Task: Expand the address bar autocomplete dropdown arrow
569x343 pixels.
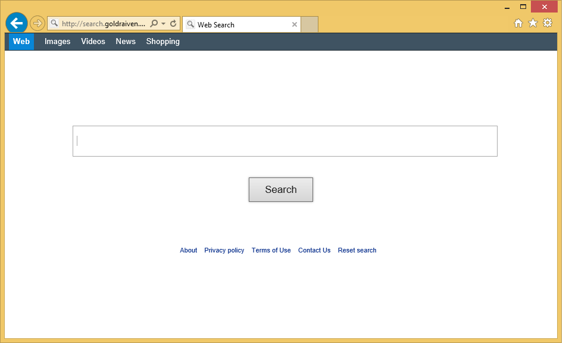Action: [163, 24]
